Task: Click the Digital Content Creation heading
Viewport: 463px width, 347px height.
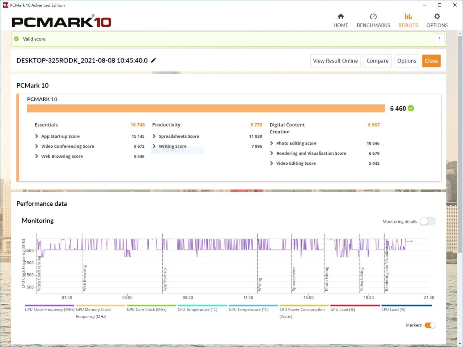Action: pyautogui.click(x=287, y=128)
